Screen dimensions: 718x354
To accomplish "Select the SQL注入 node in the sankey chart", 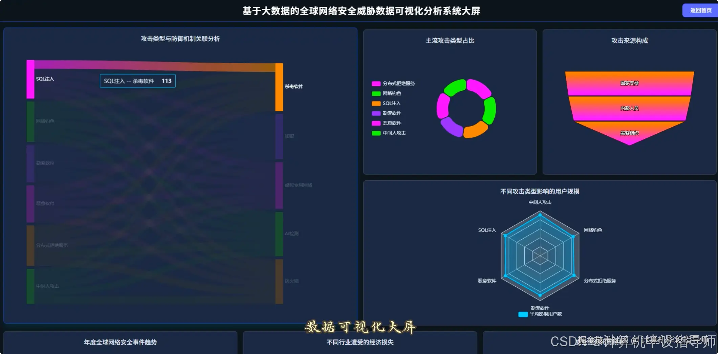I will [x=30, y=79].
